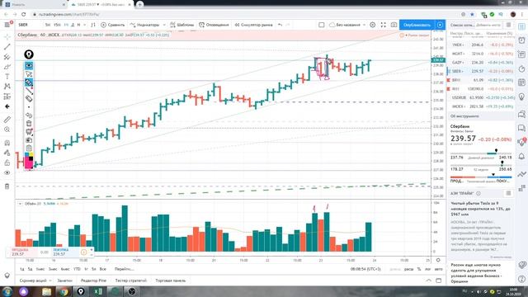The image size is (528, 297).
Task: Open the unnamed layout cloud dropdown
Action: pyautogui.click(x=347, y=25)
